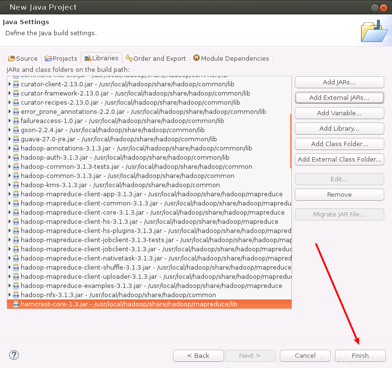Click the jar icon of hadoop-nfs-3.1.3.jar
392x368 pixels.
click(16, 295)
